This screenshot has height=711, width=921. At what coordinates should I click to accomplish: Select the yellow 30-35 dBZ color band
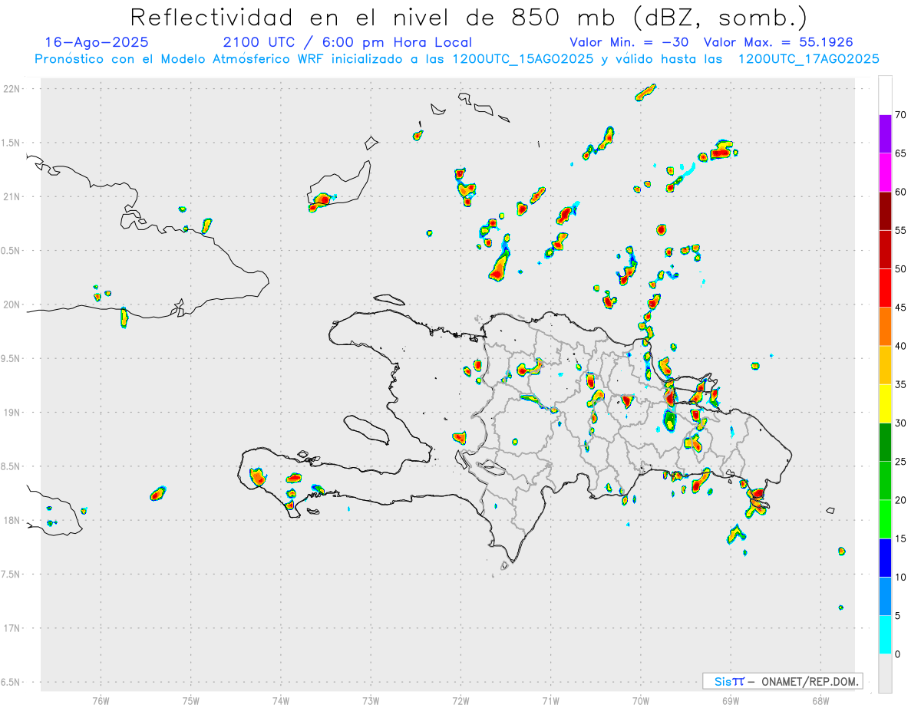click(885, 403)
